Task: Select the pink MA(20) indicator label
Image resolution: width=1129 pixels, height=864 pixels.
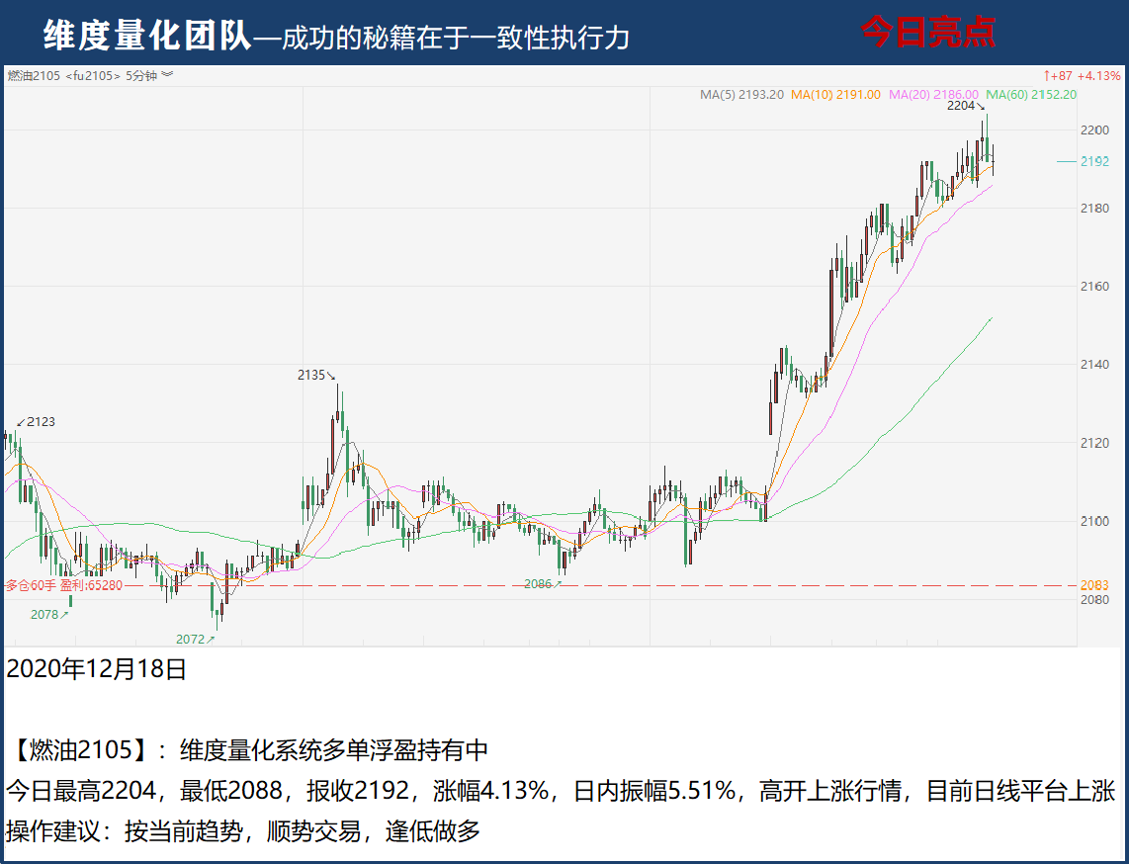Action: pyautogui.click(x=933, y=95)
